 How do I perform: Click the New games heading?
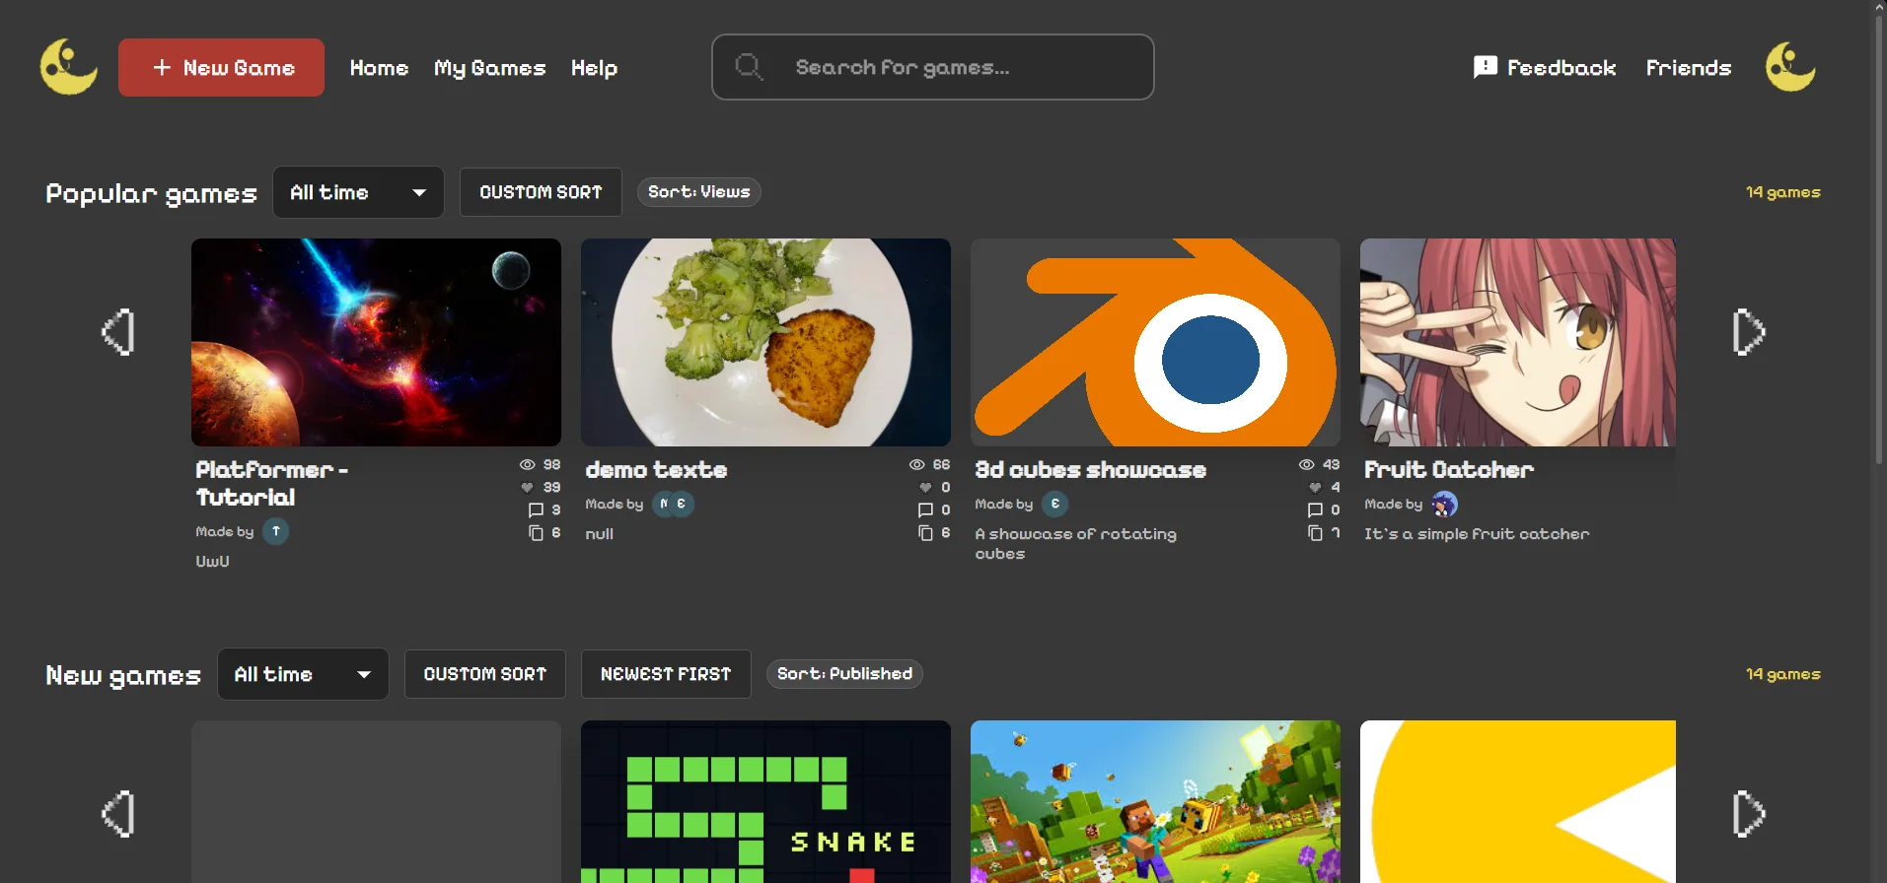coord(123,675)
